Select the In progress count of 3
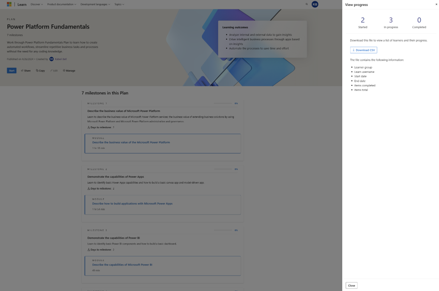The width and height of the screenshot is (439, 291). coord(390,22)
